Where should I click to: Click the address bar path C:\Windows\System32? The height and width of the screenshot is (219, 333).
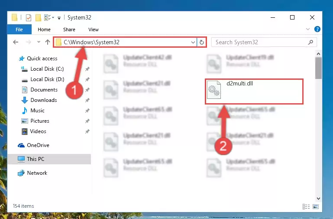(x=91, y=42)
